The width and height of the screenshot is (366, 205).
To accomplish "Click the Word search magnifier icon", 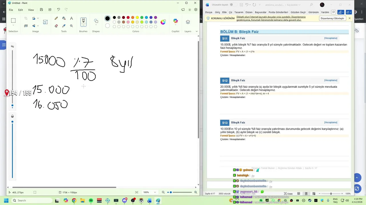I will click(x=311, y=5).
